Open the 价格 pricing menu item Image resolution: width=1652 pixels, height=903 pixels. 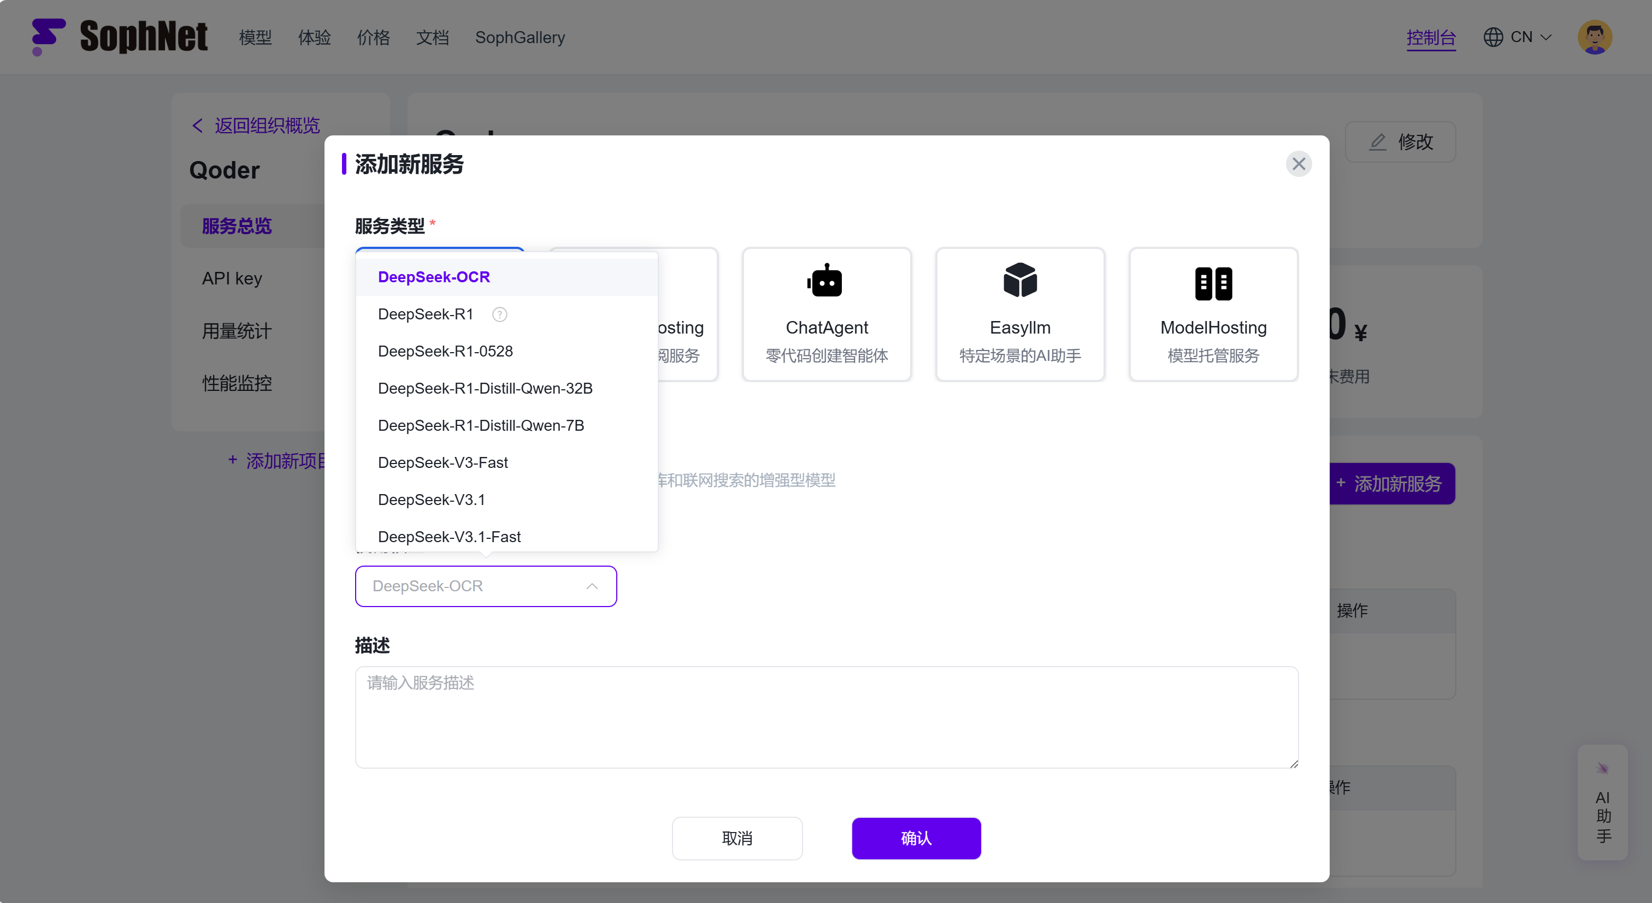[x=373, y=38]
